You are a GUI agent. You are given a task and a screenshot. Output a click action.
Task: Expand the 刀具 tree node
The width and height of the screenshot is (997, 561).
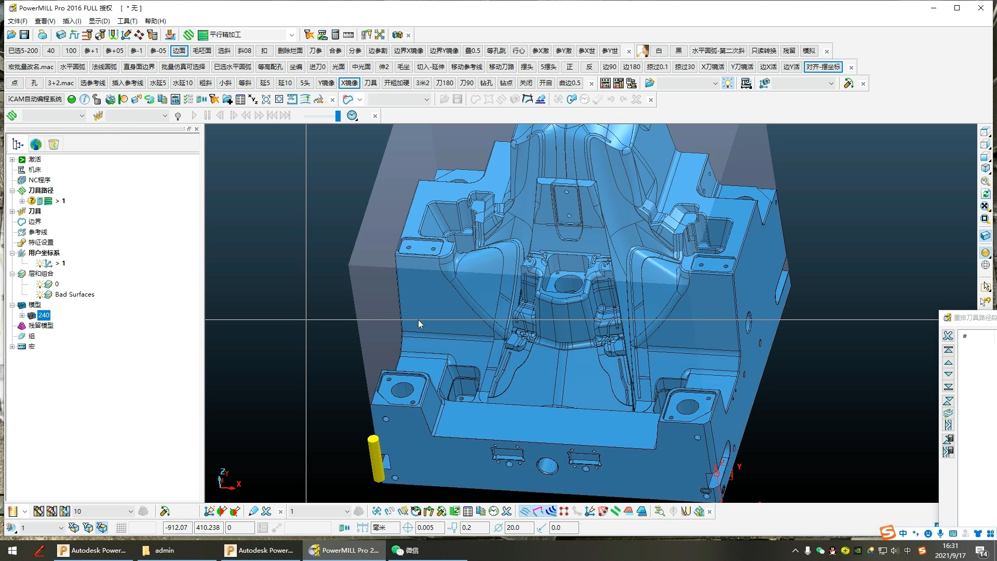pyautogui.click(x=12, y=211)
